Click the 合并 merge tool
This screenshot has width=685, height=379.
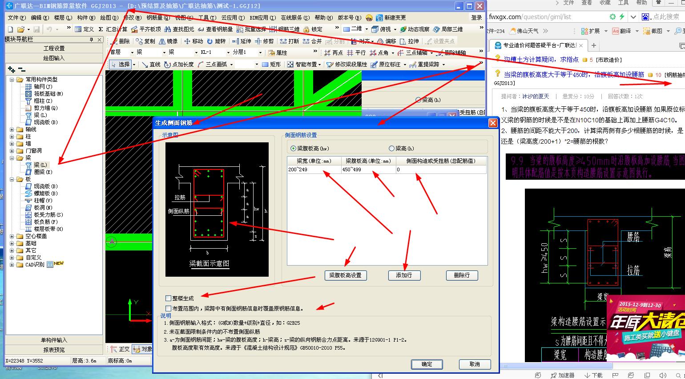pos(312,41)
